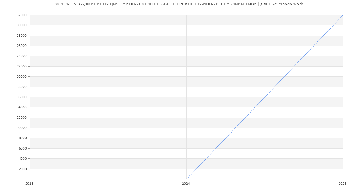Click the 12000 y-axis label
Image resolution: width=358 pixels, height=194 pixels.
pyautogui.click(x=21, y=118)
